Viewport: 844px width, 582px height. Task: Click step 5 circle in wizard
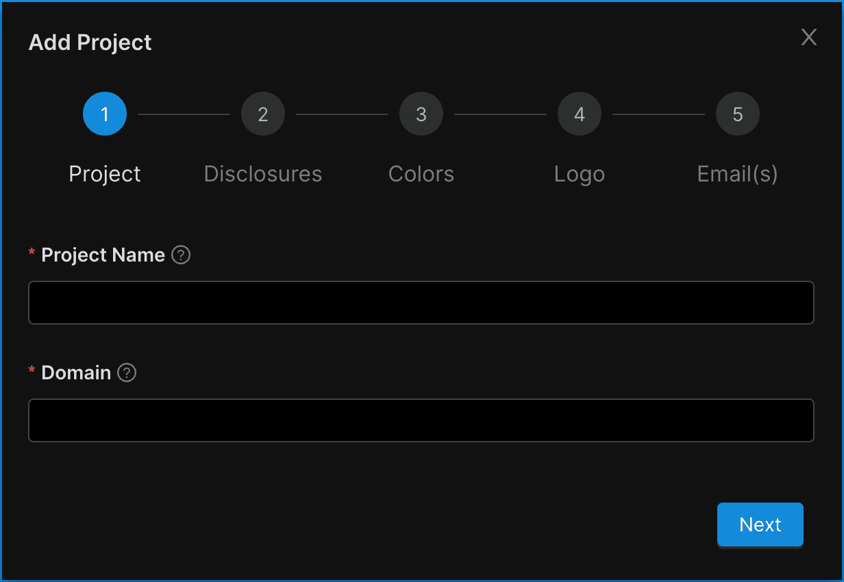(738, 114)
